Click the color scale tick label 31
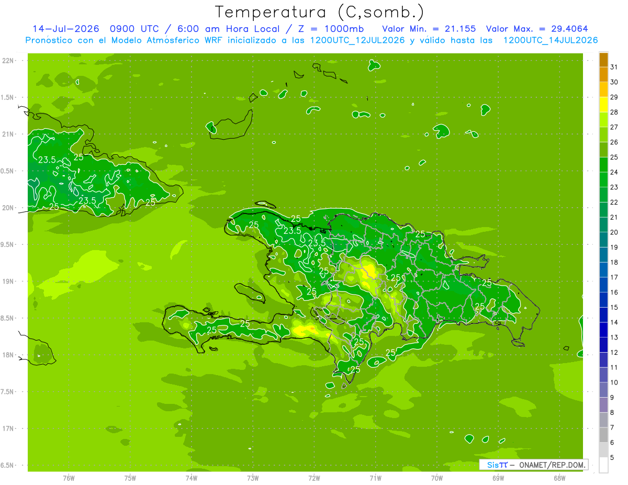This screenshot has width=628, height=485. point(614,67)
